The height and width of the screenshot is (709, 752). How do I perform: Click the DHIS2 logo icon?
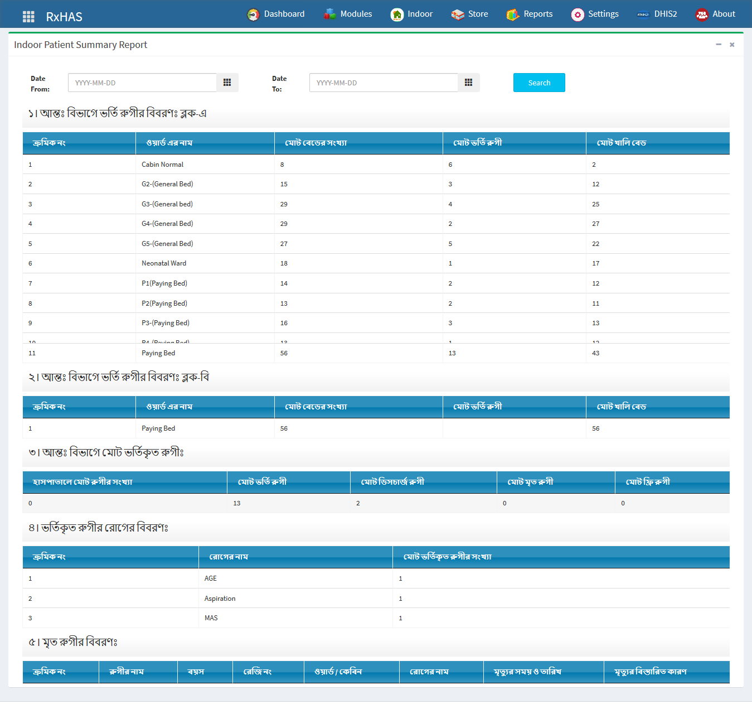[x=643, y=15]
